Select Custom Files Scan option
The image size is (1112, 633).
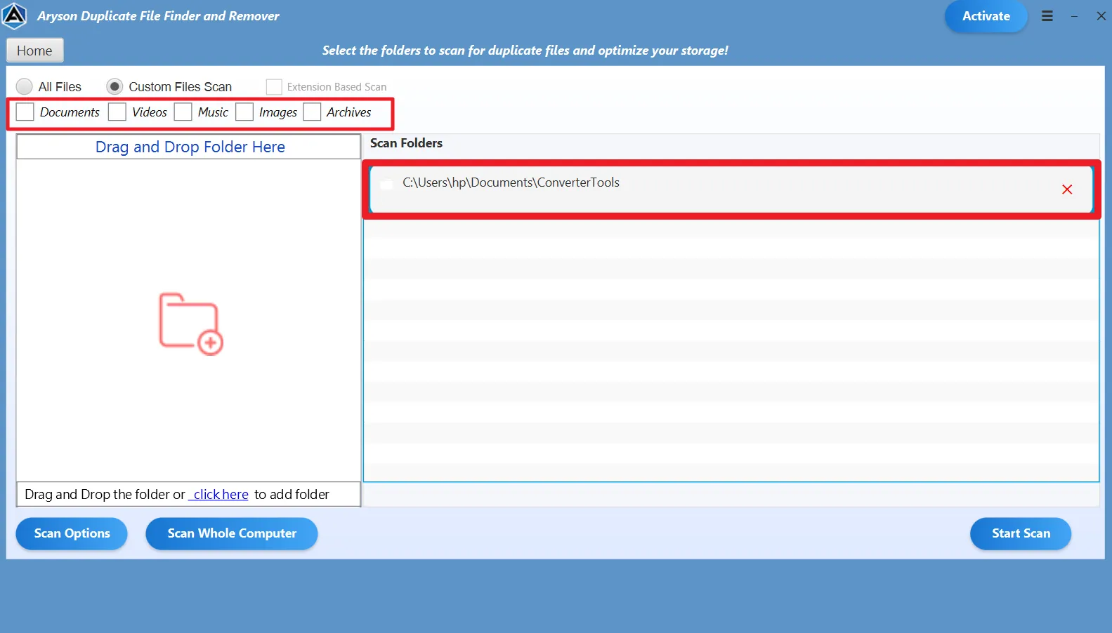(115, 86)
